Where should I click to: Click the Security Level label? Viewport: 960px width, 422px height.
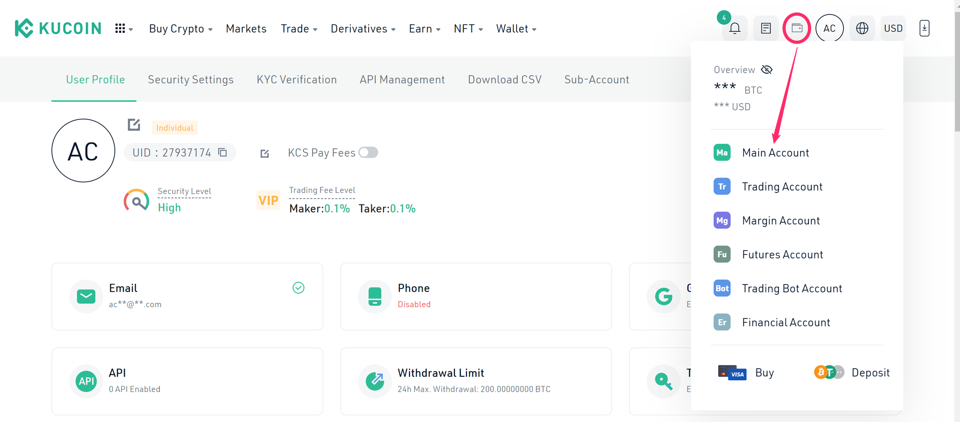pos(184,191)
